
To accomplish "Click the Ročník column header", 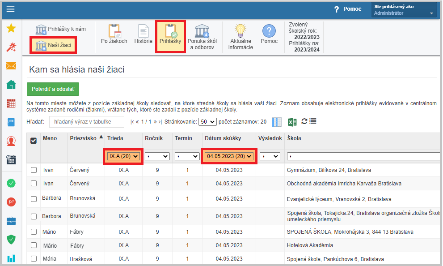I will pos(154,138).
